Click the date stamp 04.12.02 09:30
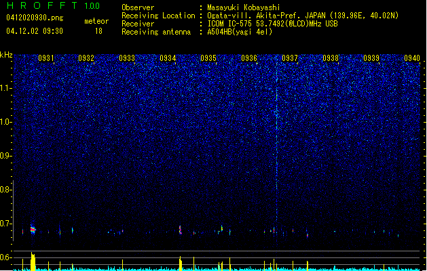 coord(35,31)
